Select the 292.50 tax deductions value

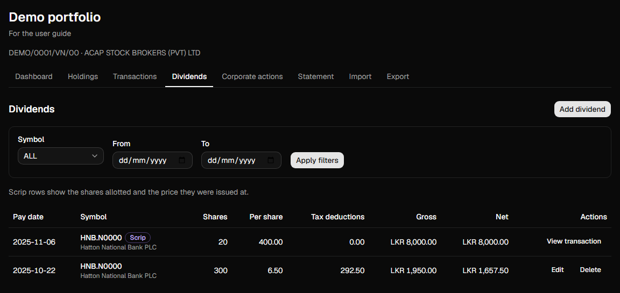click(353, 270)
